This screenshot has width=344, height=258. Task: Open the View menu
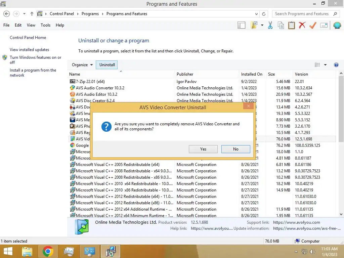coord(31,25)
